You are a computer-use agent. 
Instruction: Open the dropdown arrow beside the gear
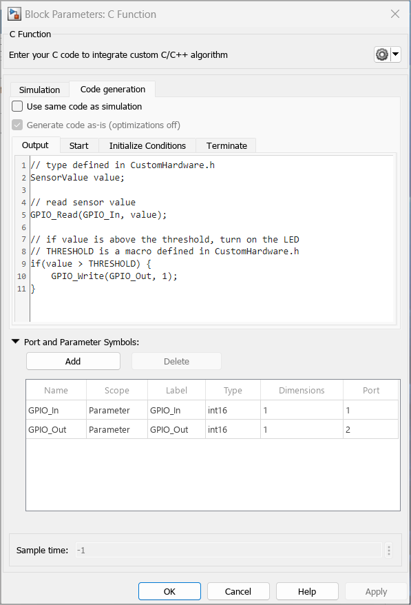click(x=396, y=55)
